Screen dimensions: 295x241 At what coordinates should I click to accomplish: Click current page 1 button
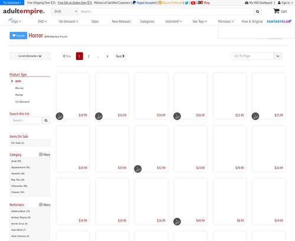[x=80, y=56]
